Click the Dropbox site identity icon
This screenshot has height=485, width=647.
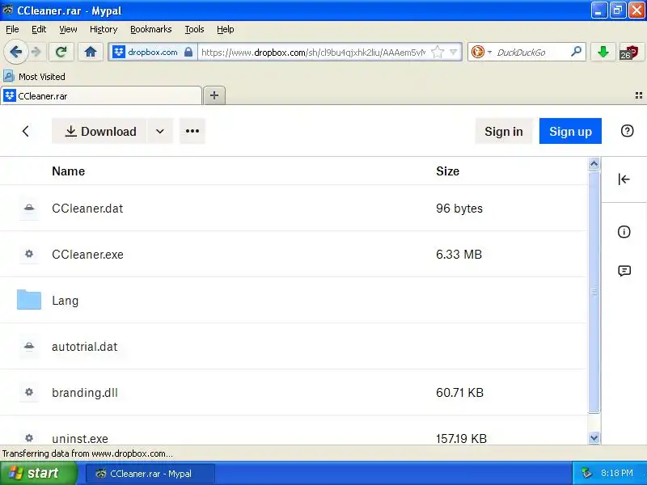118,52
